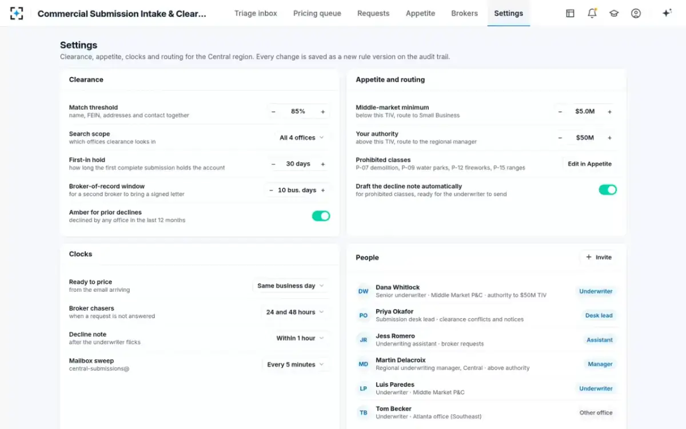686x429 pixels.
Task: Open the learning cap icon
Action: coord(614,13)
